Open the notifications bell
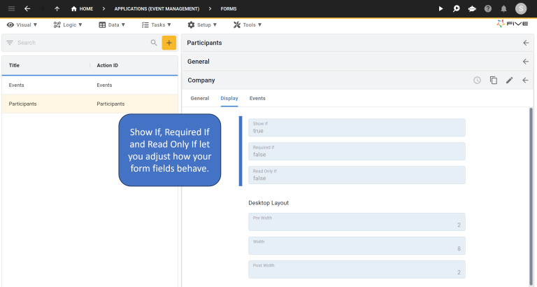537x287 pixels. (503, 8)
